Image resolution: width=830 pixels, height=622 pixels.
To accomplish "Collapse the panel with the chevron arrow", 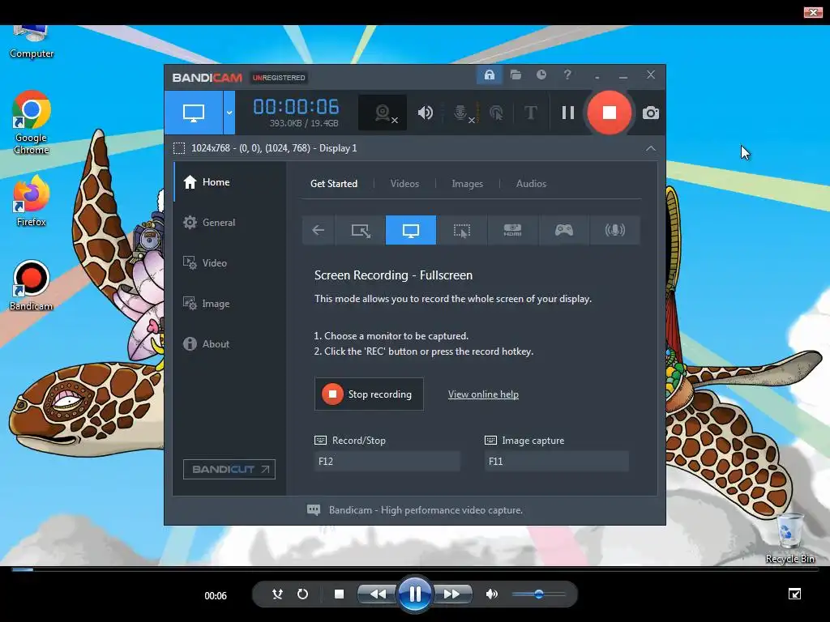I will (651, 149).
